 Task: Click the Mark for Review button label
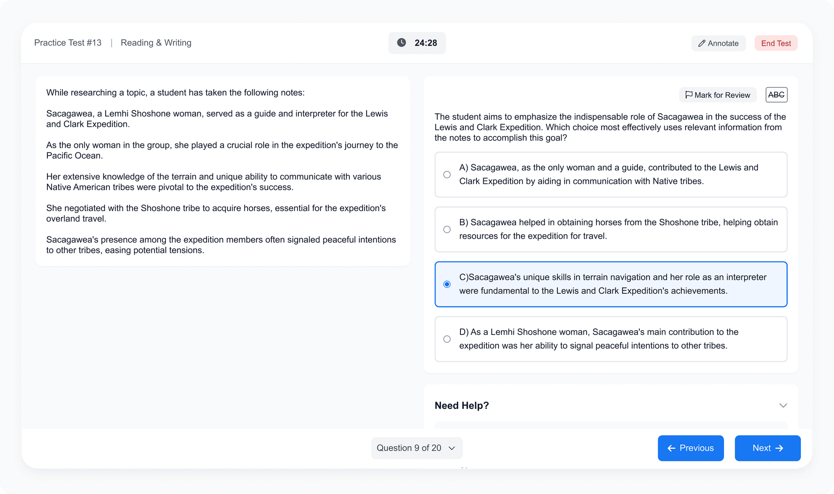pyautogui.click(x=722, y=95)
